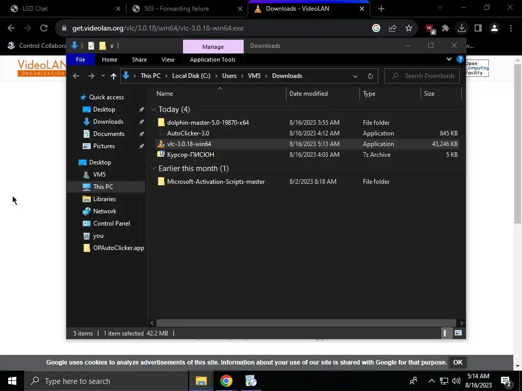Select Documents in the navigation pane
The width and height of the screenshot is (522, 391).
click(109, 134)
